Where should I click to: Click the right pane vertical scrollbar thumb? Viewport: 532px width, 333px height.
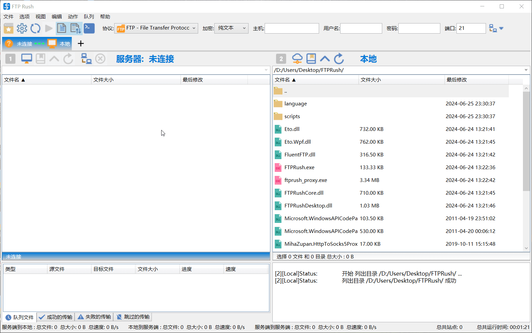tap(526, 141)
